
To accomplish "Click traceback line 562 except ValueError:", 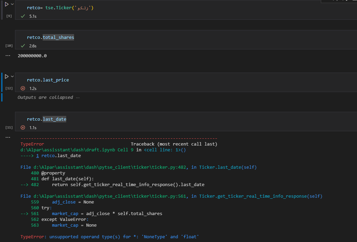I will tap(65, 219).
